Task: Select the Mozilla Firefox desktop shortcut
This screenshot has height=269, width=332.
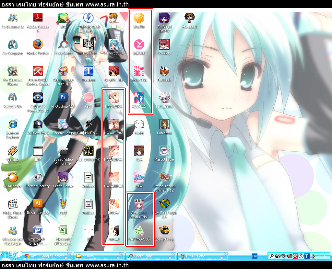Action: (38, 44)
